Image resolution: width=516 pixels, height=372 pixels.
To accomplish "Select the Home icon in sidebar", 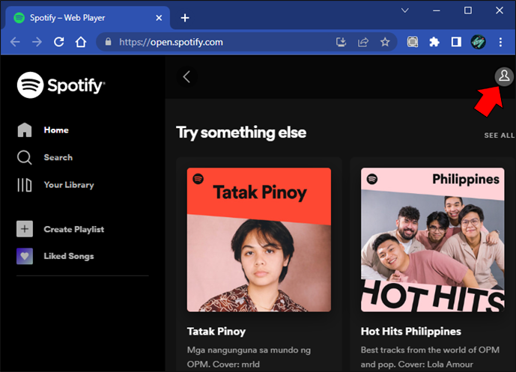I will pyautogui.click(x=25, y=130).
